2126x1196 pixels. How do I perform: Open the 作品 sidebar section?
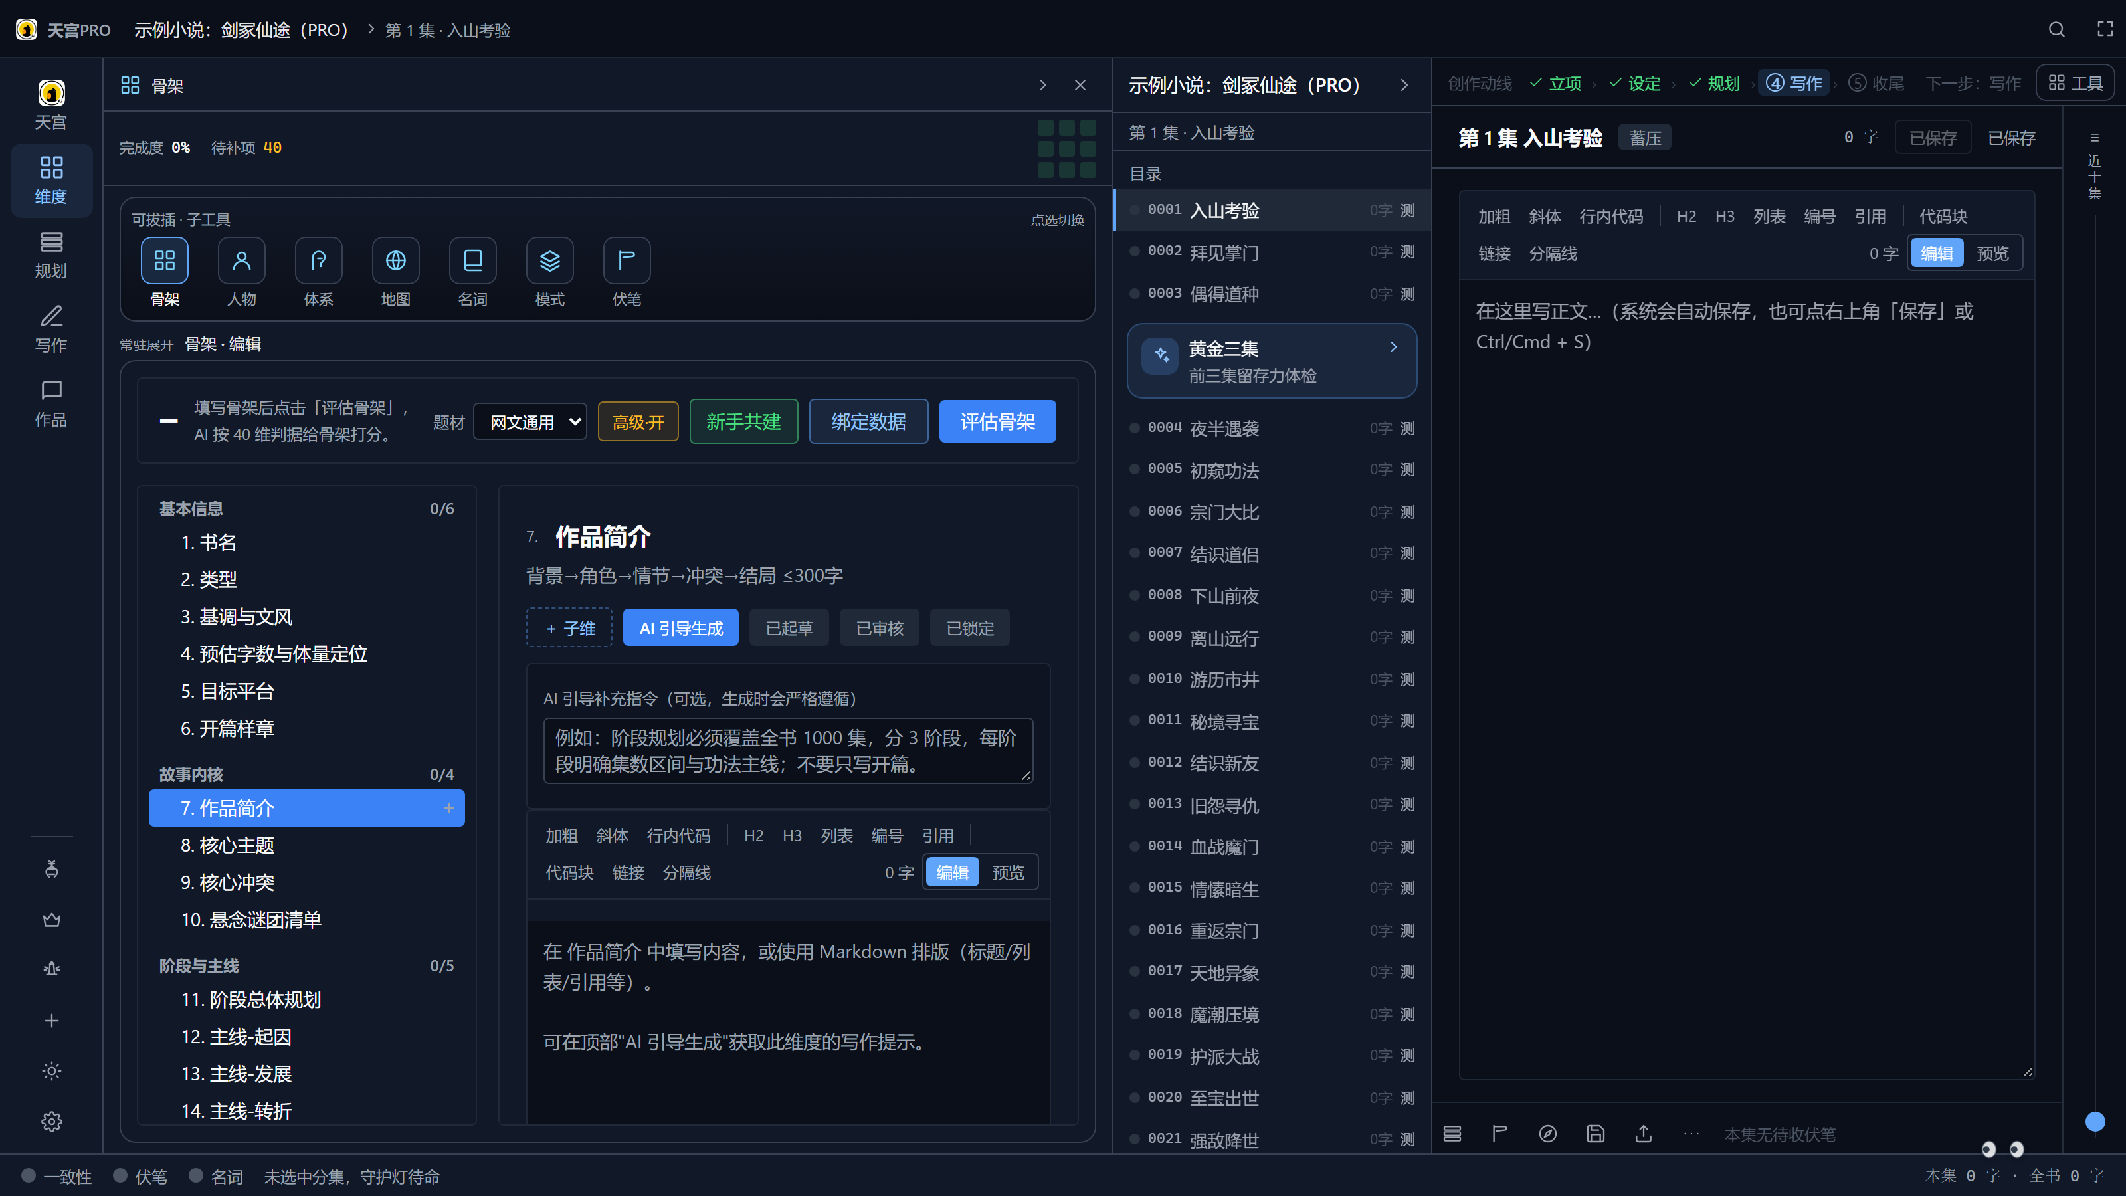pos(51,403)
